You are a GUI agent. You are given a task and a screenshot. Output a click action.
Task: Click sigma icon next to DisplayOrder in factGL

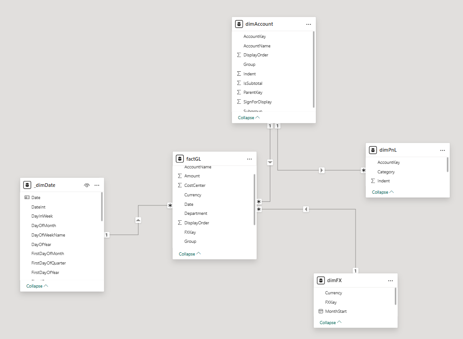point(180,223)
